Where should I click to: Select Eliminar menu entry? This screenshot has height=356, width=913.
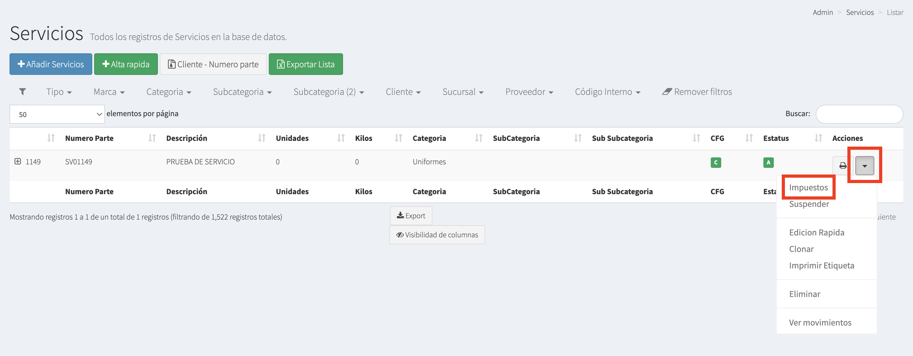[804, 294]
